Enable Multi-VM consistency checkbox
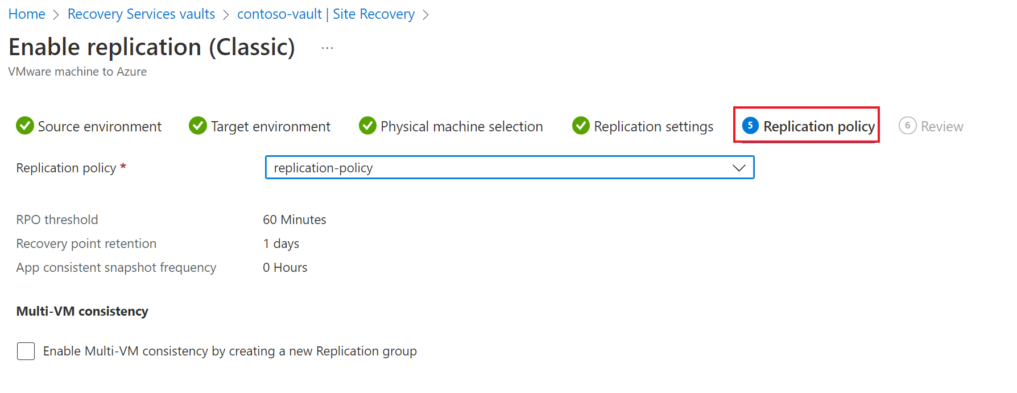The width and height of the screenshot is (1017, 393). [26, 351]
